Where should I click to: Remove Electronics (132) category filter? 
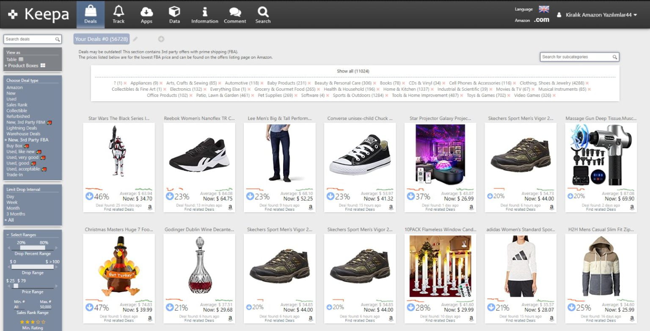point(205,90)
